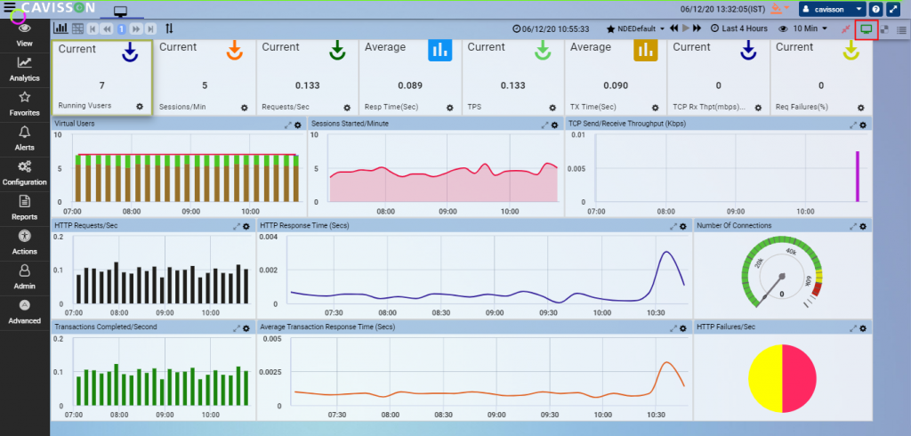The width and height of the screenshot is (911, 436).
Task: Maximize TCP Send/Receive Throughput panel
Action: [853, 125]
